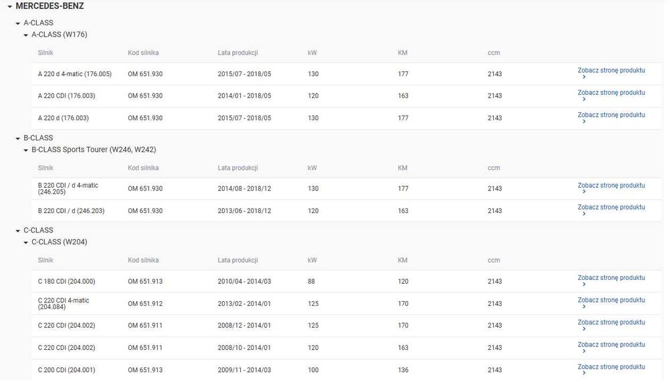Open product page for A 220 CDI (176.003)
Image resolution: width=669 pixels, height=380 pixels.
coord(611,92)
